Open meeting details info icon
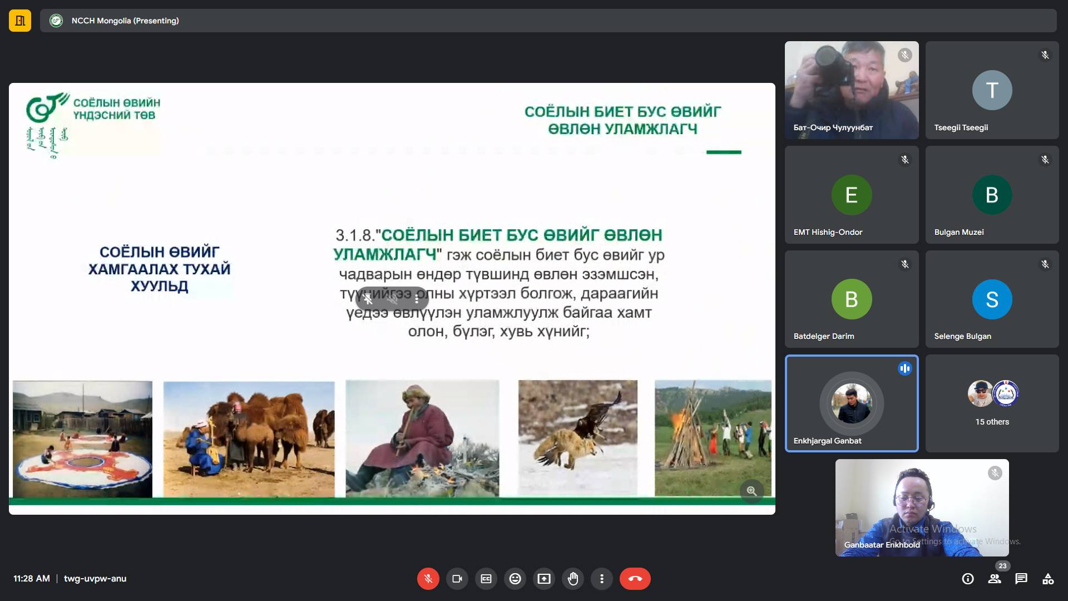The width and height of the screenshot is (1068, 601). coord(968,579)
